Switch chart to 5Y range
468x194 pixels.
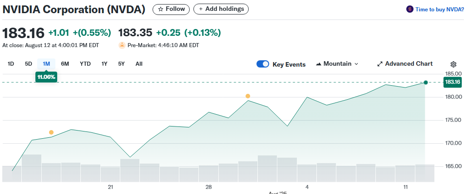(x=121, y=64)
